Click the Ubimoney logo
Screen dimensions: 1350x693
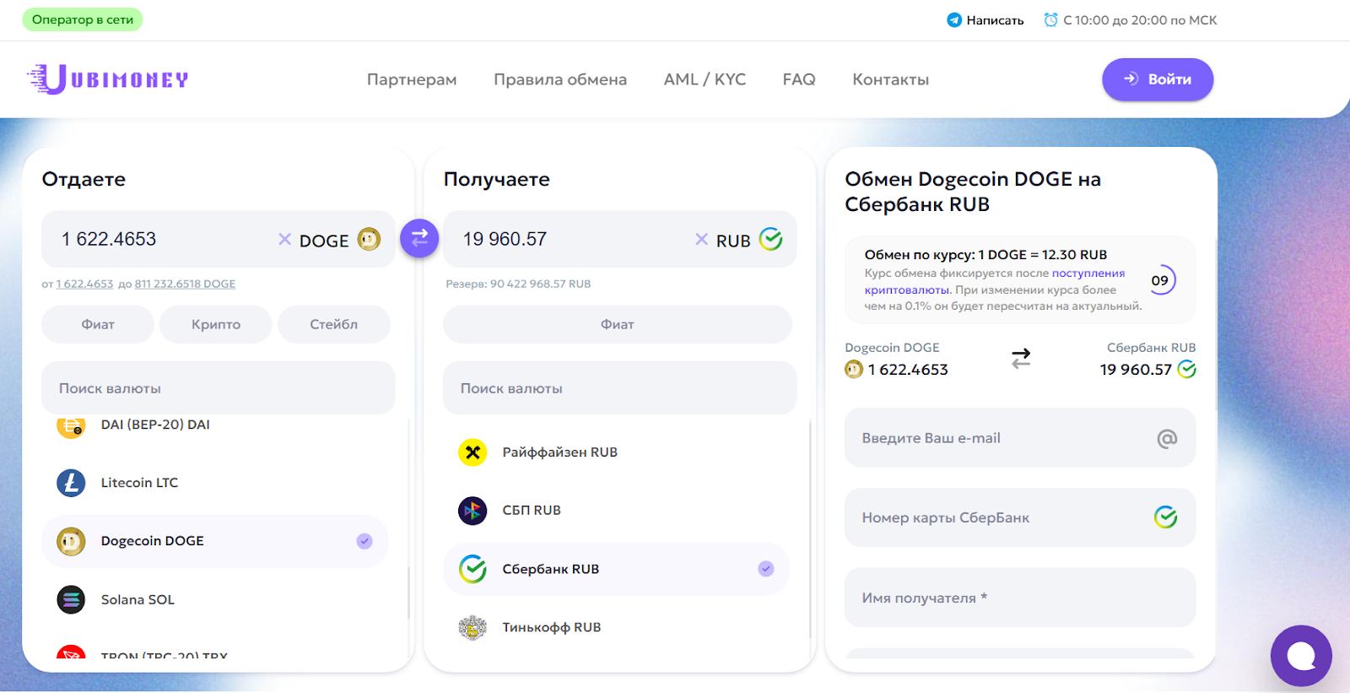pyautogui.click(x=107, y=79)
